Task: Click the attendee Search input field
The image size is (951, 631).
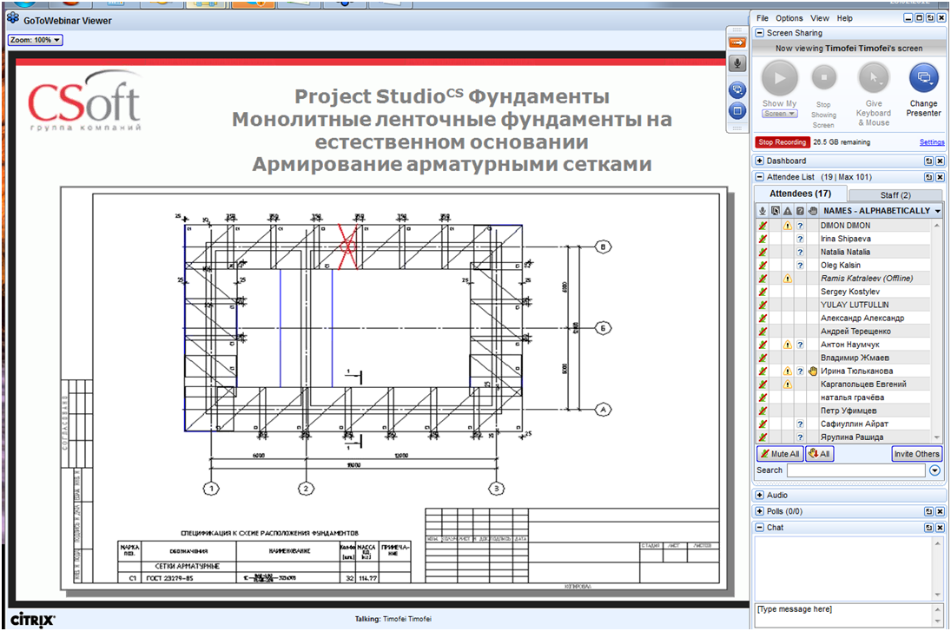Action: pos(855,470)
